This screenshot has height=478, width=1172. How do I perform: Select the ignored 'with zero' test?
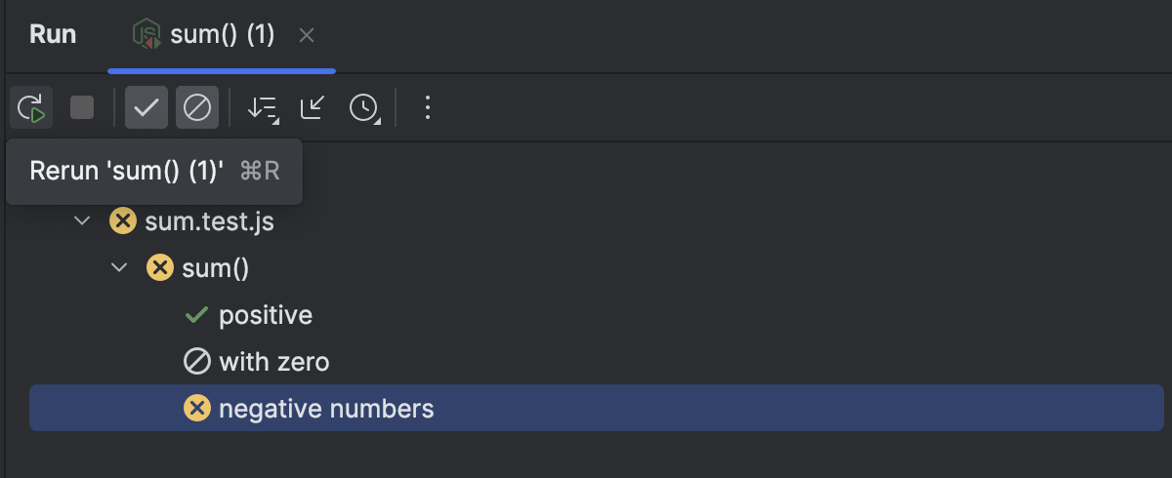point(273,362)
